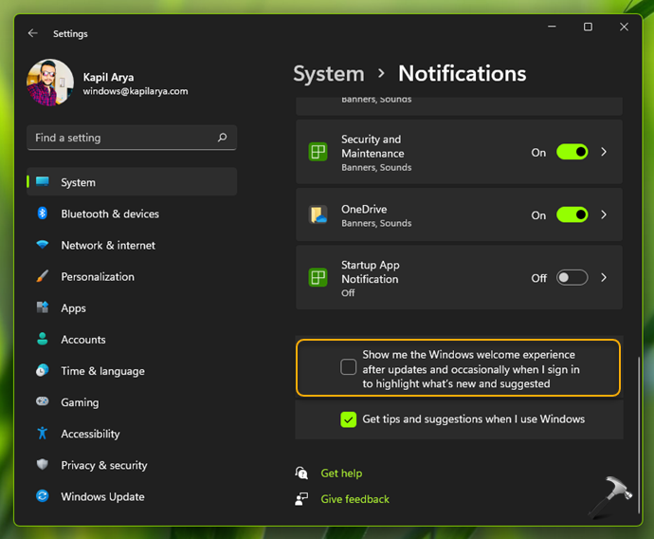Image resolution: width=654 pixels, height=539 pixels.
Task: Open the Get help link
Action: (341, 473)
